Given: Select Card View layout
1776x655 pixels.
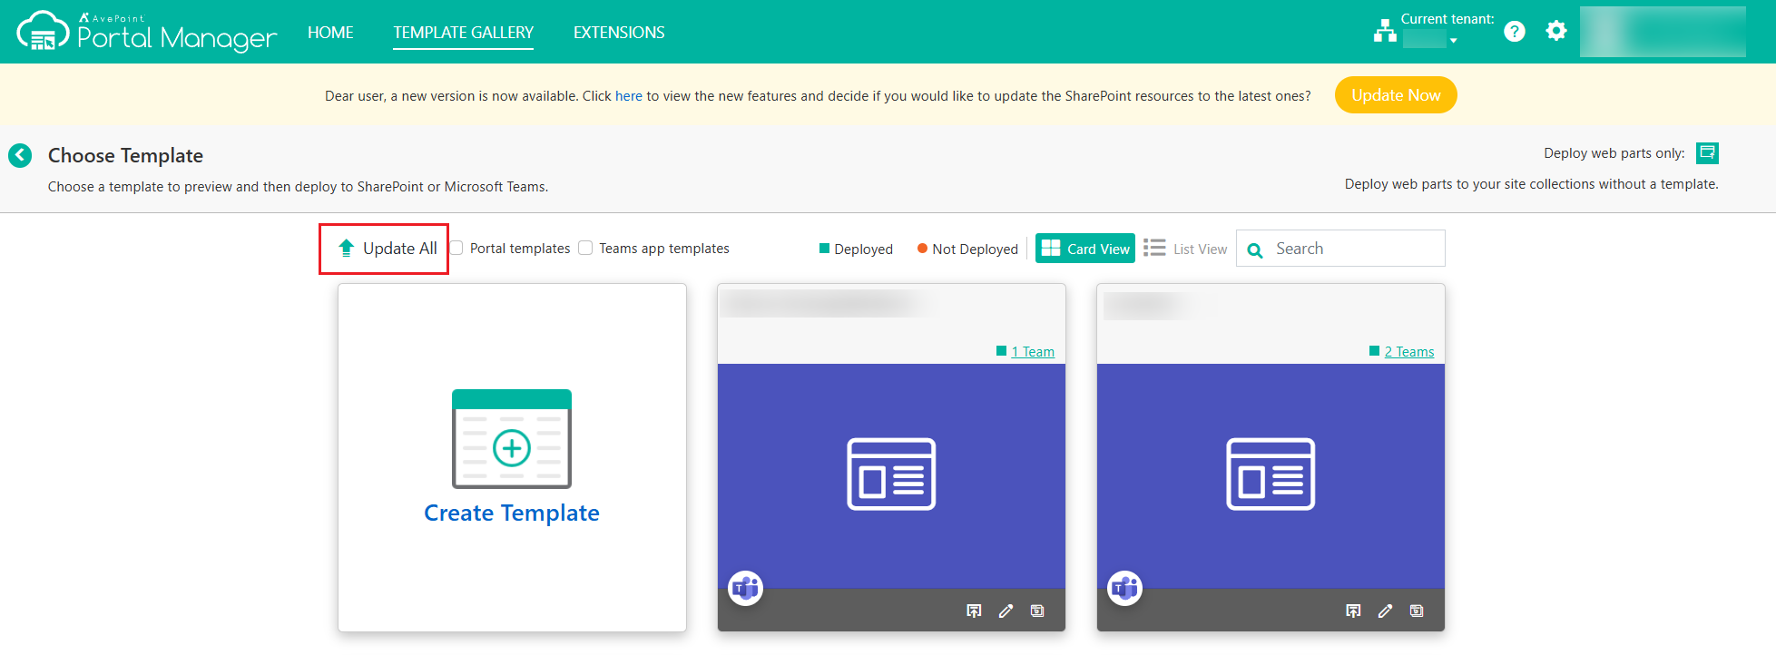Looking at the screenshot, I should click(1085, 249).
